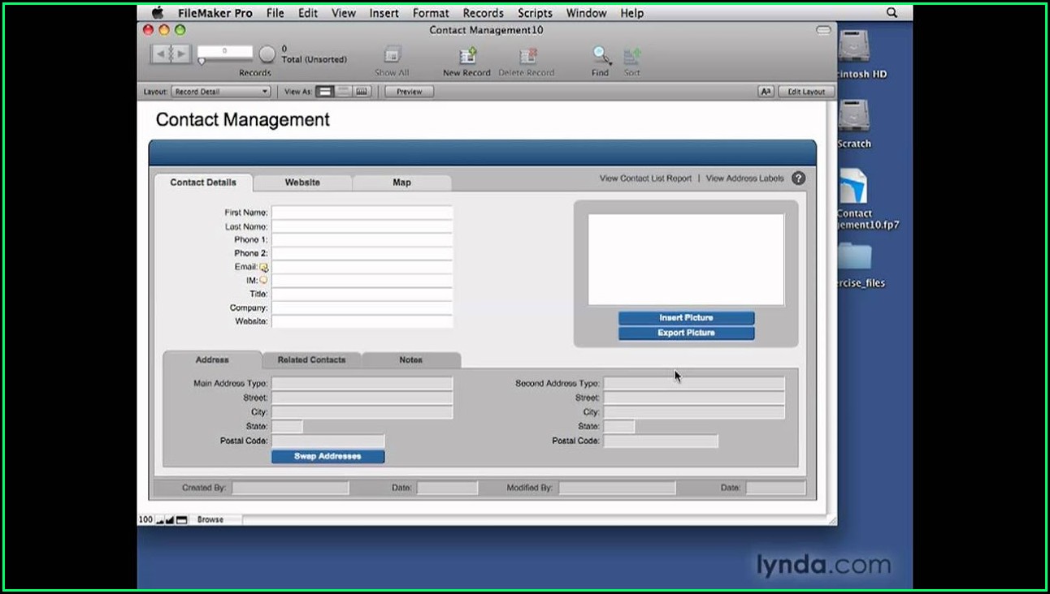Switch to List view
The height and width of the screenshot is (594, 1050).
pos(344,92)
